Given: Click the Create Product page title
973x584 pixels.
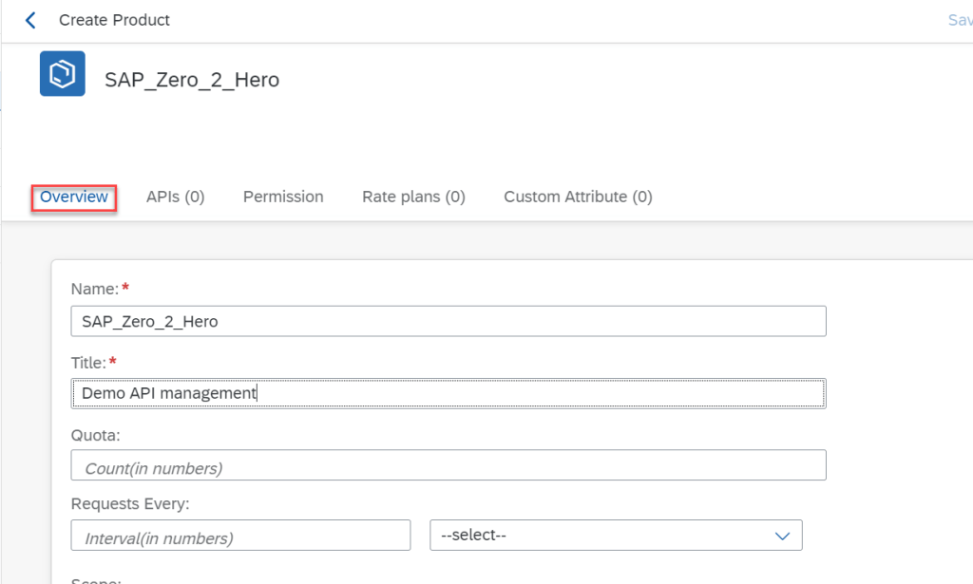Looking at the screenshot, I should tap(115, 20).
